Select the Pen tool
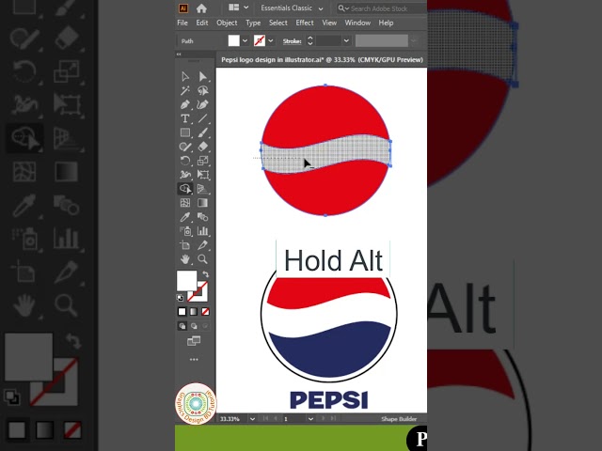This screenshot has width=602, height=451. pos(185,104)
